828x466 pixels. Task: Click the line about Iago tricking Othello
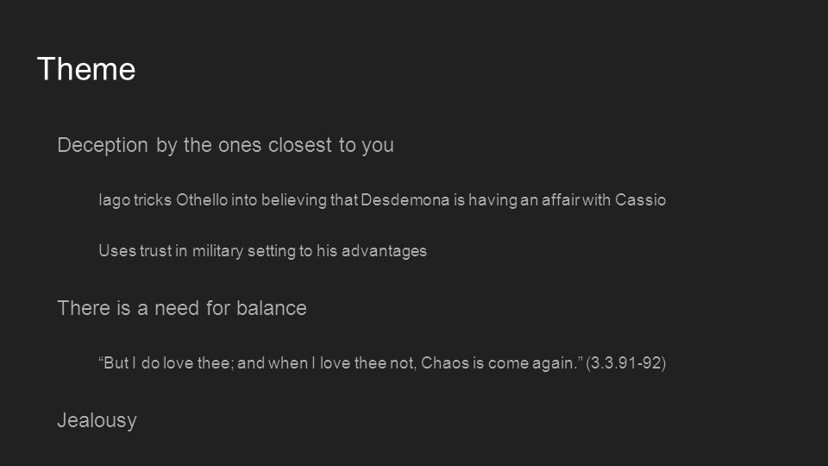pos(382,200)
